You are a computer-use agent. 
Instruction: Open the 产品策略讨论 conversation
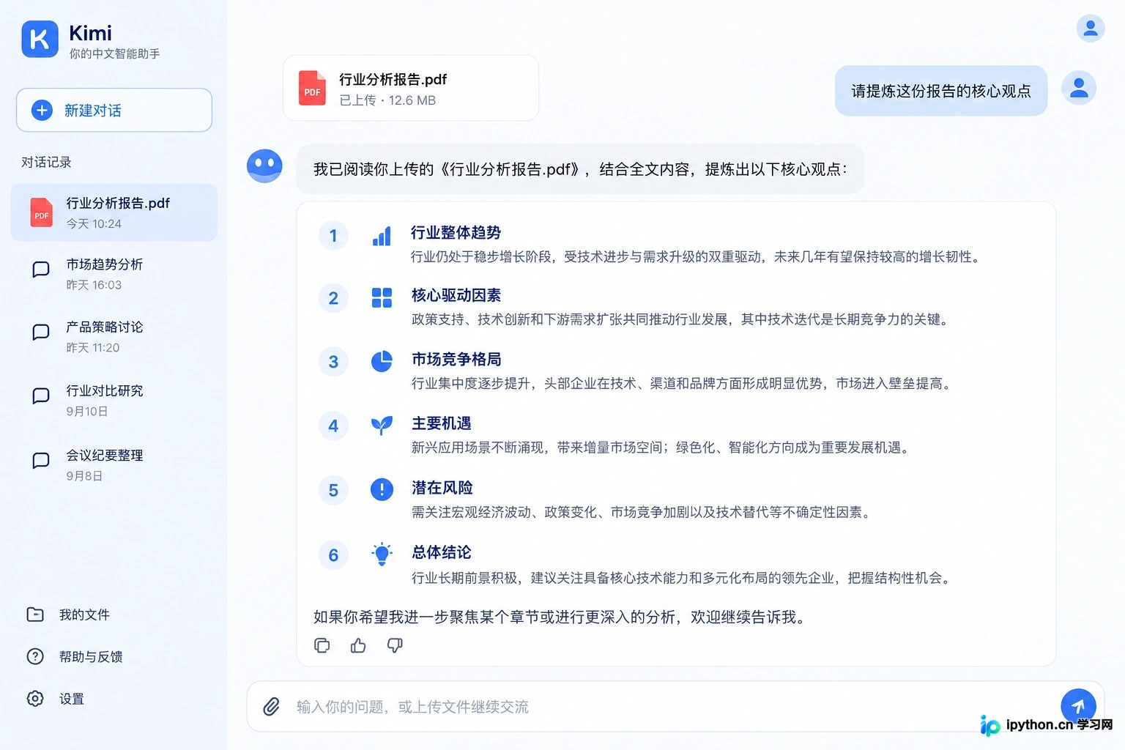pos(114,337)
